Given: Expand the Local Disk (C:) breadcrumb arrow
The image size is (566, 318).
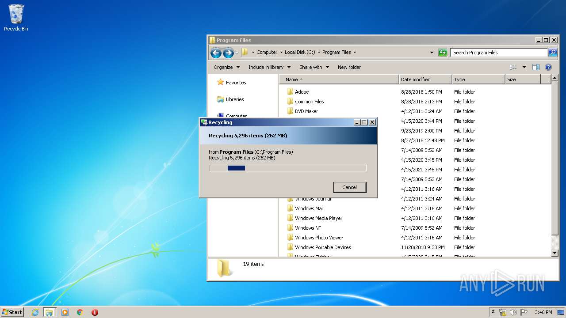Looking at the screenshot, I should pos(319,52).
